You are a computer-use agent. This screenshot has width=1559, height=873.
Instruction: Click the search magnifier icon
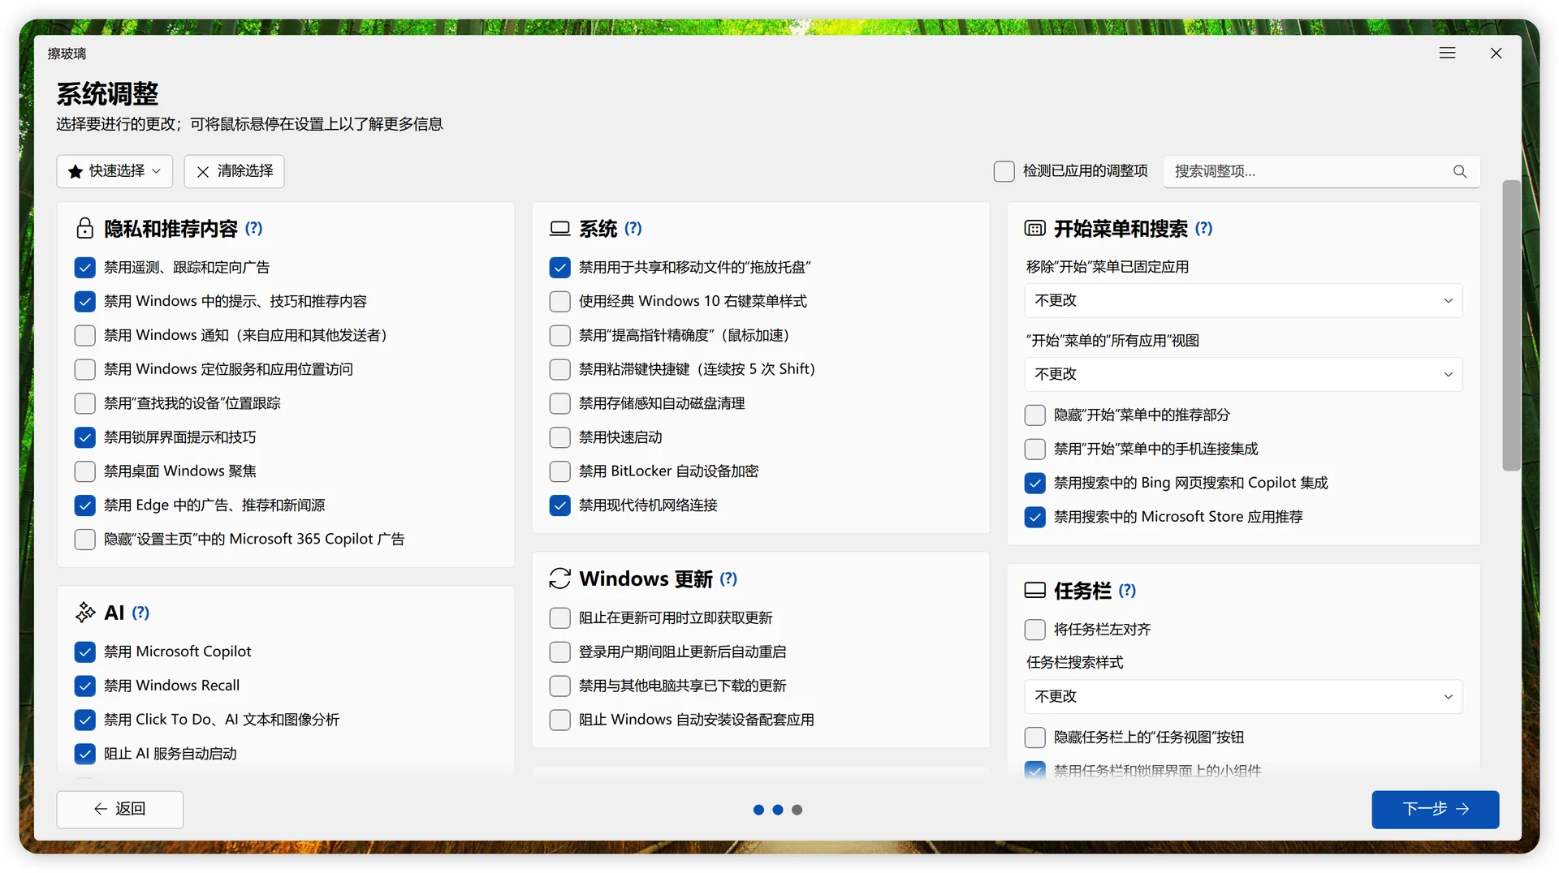tap(1459, 171)
